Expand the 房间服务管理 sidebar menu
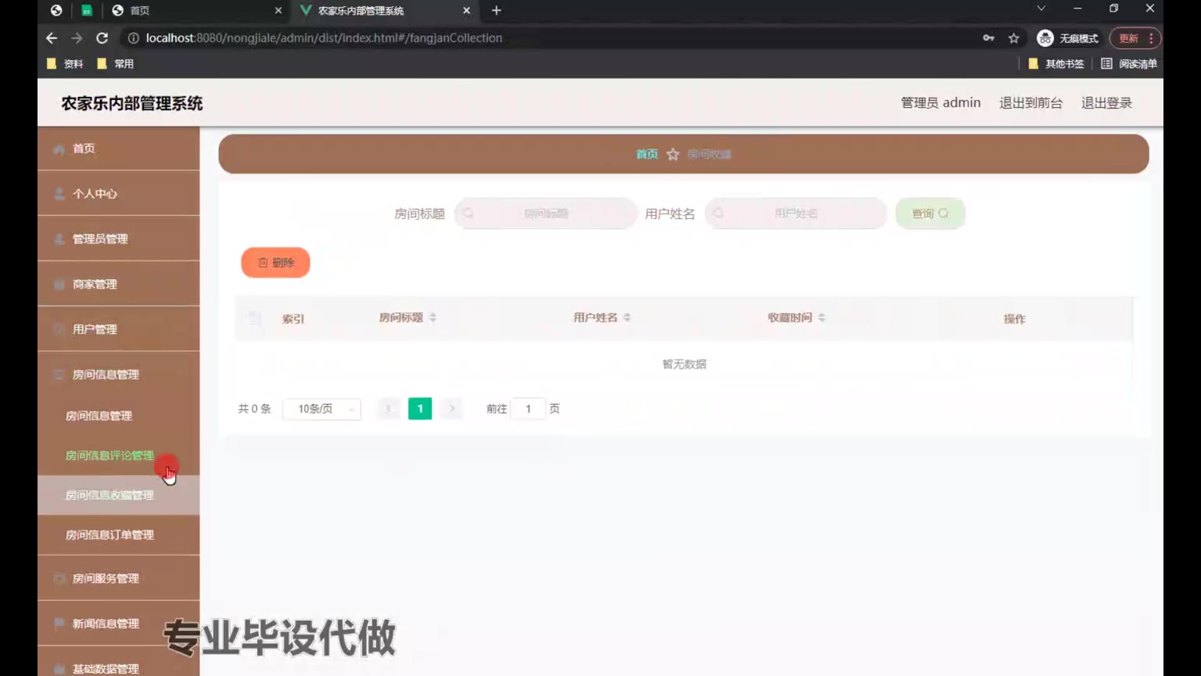1201x676 pixels. tap(105, 578)
